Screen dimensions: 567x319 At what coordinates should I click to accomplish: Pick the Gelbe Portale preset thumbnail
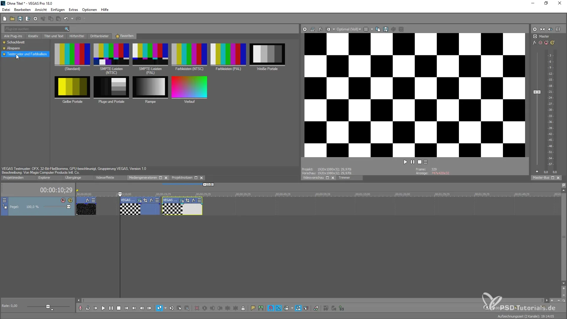72,87
